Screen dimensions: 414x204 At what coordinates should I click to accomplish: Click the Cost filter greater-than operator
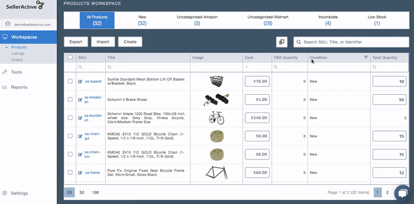(246, 67)
